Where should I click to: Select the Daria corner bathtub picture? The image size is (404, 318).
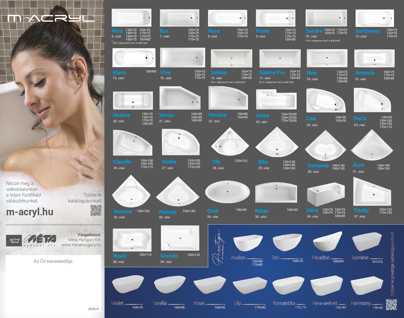(372, 100)
